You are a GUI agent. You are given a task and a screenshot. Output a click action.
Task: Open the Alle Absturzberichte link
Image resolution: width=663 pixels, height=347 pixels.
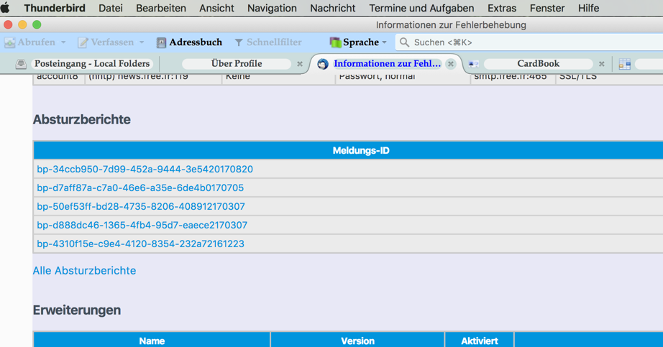click(85, 271)
